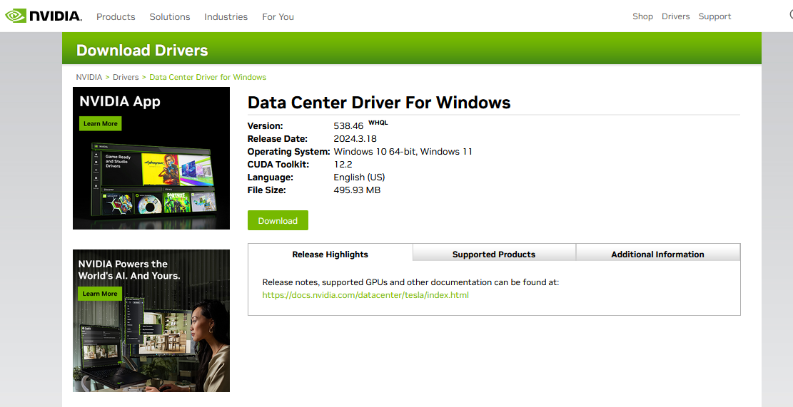Click the green Download button
Image resolution: width=793 pixels, height=407 pixels.
(278, 221)
